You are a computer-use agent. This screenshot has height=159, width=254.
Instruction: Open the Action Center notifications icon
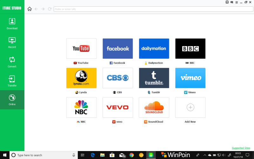point(247,155)
